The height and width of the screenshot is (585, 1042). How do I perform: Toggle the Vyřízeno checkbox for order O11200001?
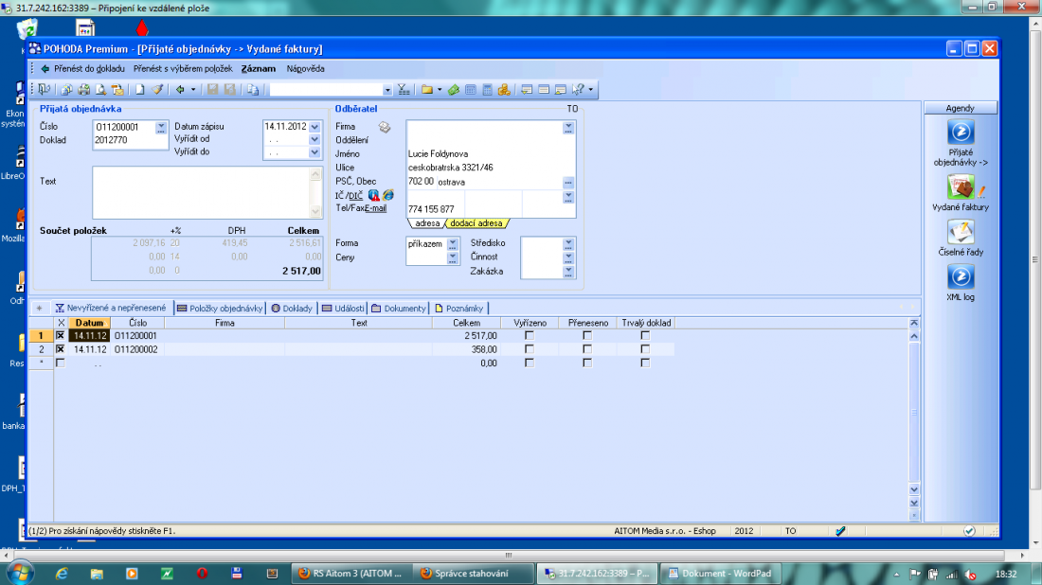pyautogui.click(x=530, y=335)
